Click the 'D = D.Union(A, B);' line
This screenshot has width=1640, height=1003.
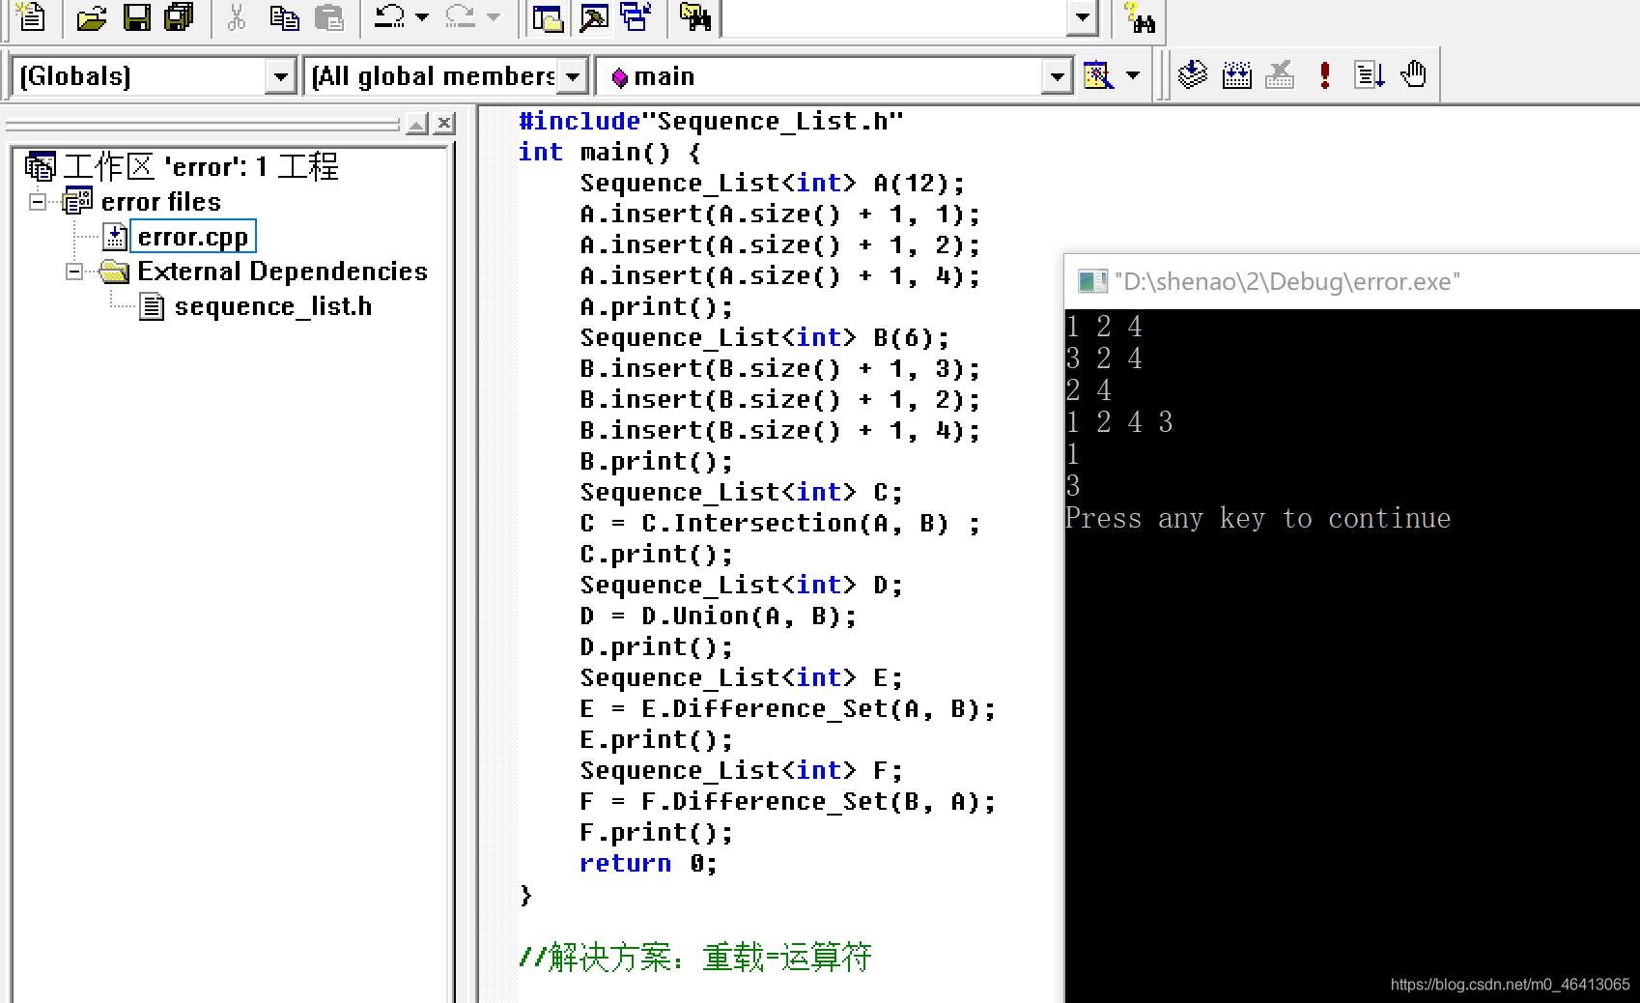tap(719, 616)
